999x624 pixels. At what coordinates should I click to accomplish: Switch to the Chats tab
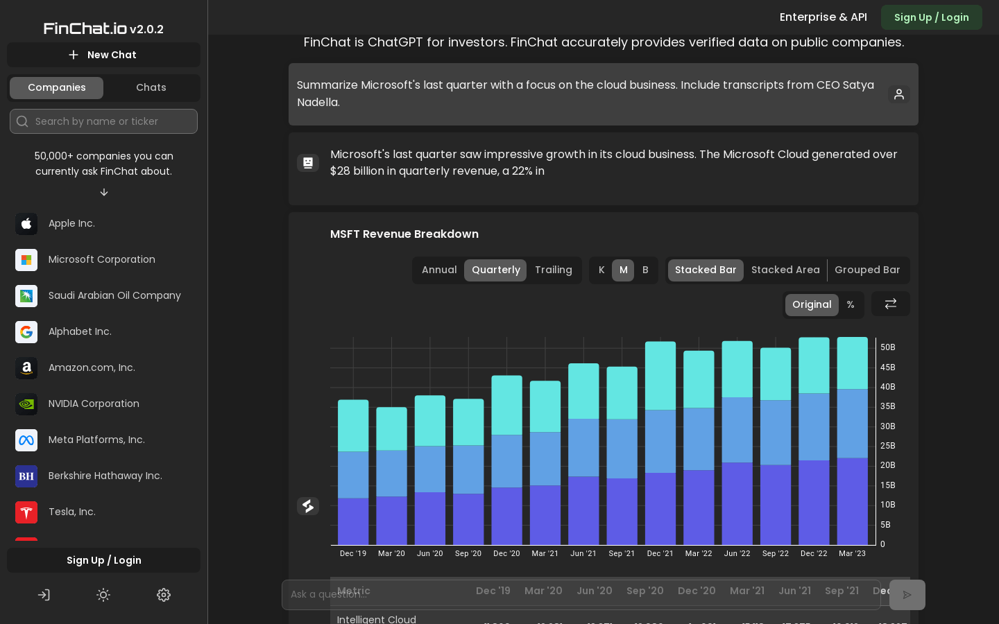click(x=151, y=88)
